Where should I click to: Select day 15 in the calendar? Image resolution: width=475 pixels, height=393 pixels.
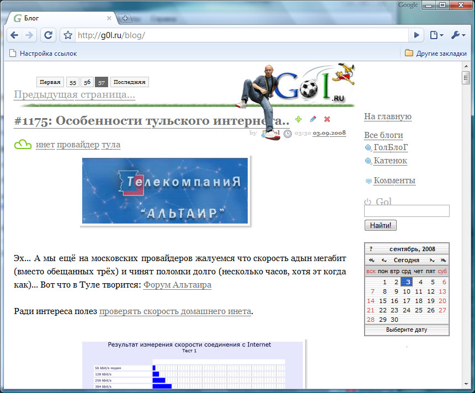coord(383,301)
